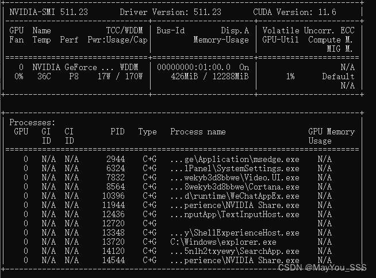This screenshot has height=278, width=376.
Task: Select the msedge.exe process row
Action: pos(235,159)
